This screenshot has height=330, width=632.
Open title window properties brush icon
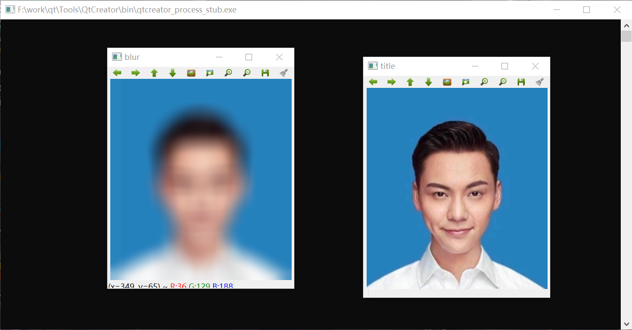[539, 82]
